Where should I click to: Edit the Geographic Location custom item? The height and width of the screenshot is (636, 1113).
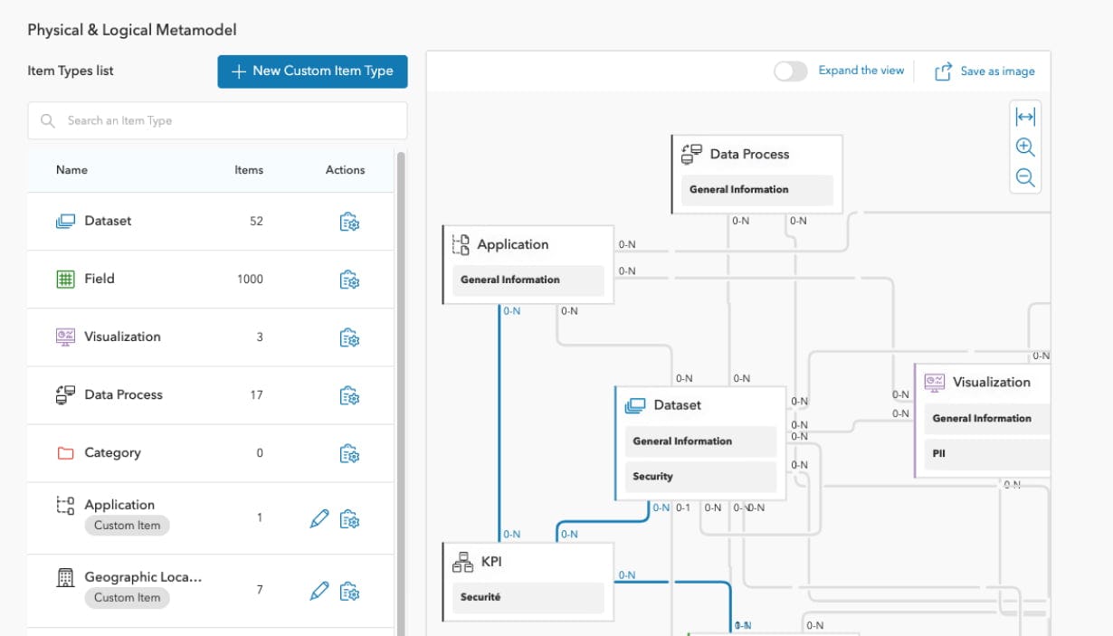point(319,591)
